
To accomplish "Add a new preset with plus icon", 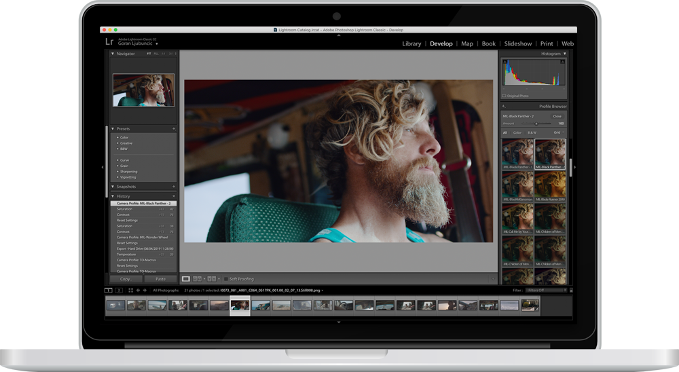I will tap(174, 128).
